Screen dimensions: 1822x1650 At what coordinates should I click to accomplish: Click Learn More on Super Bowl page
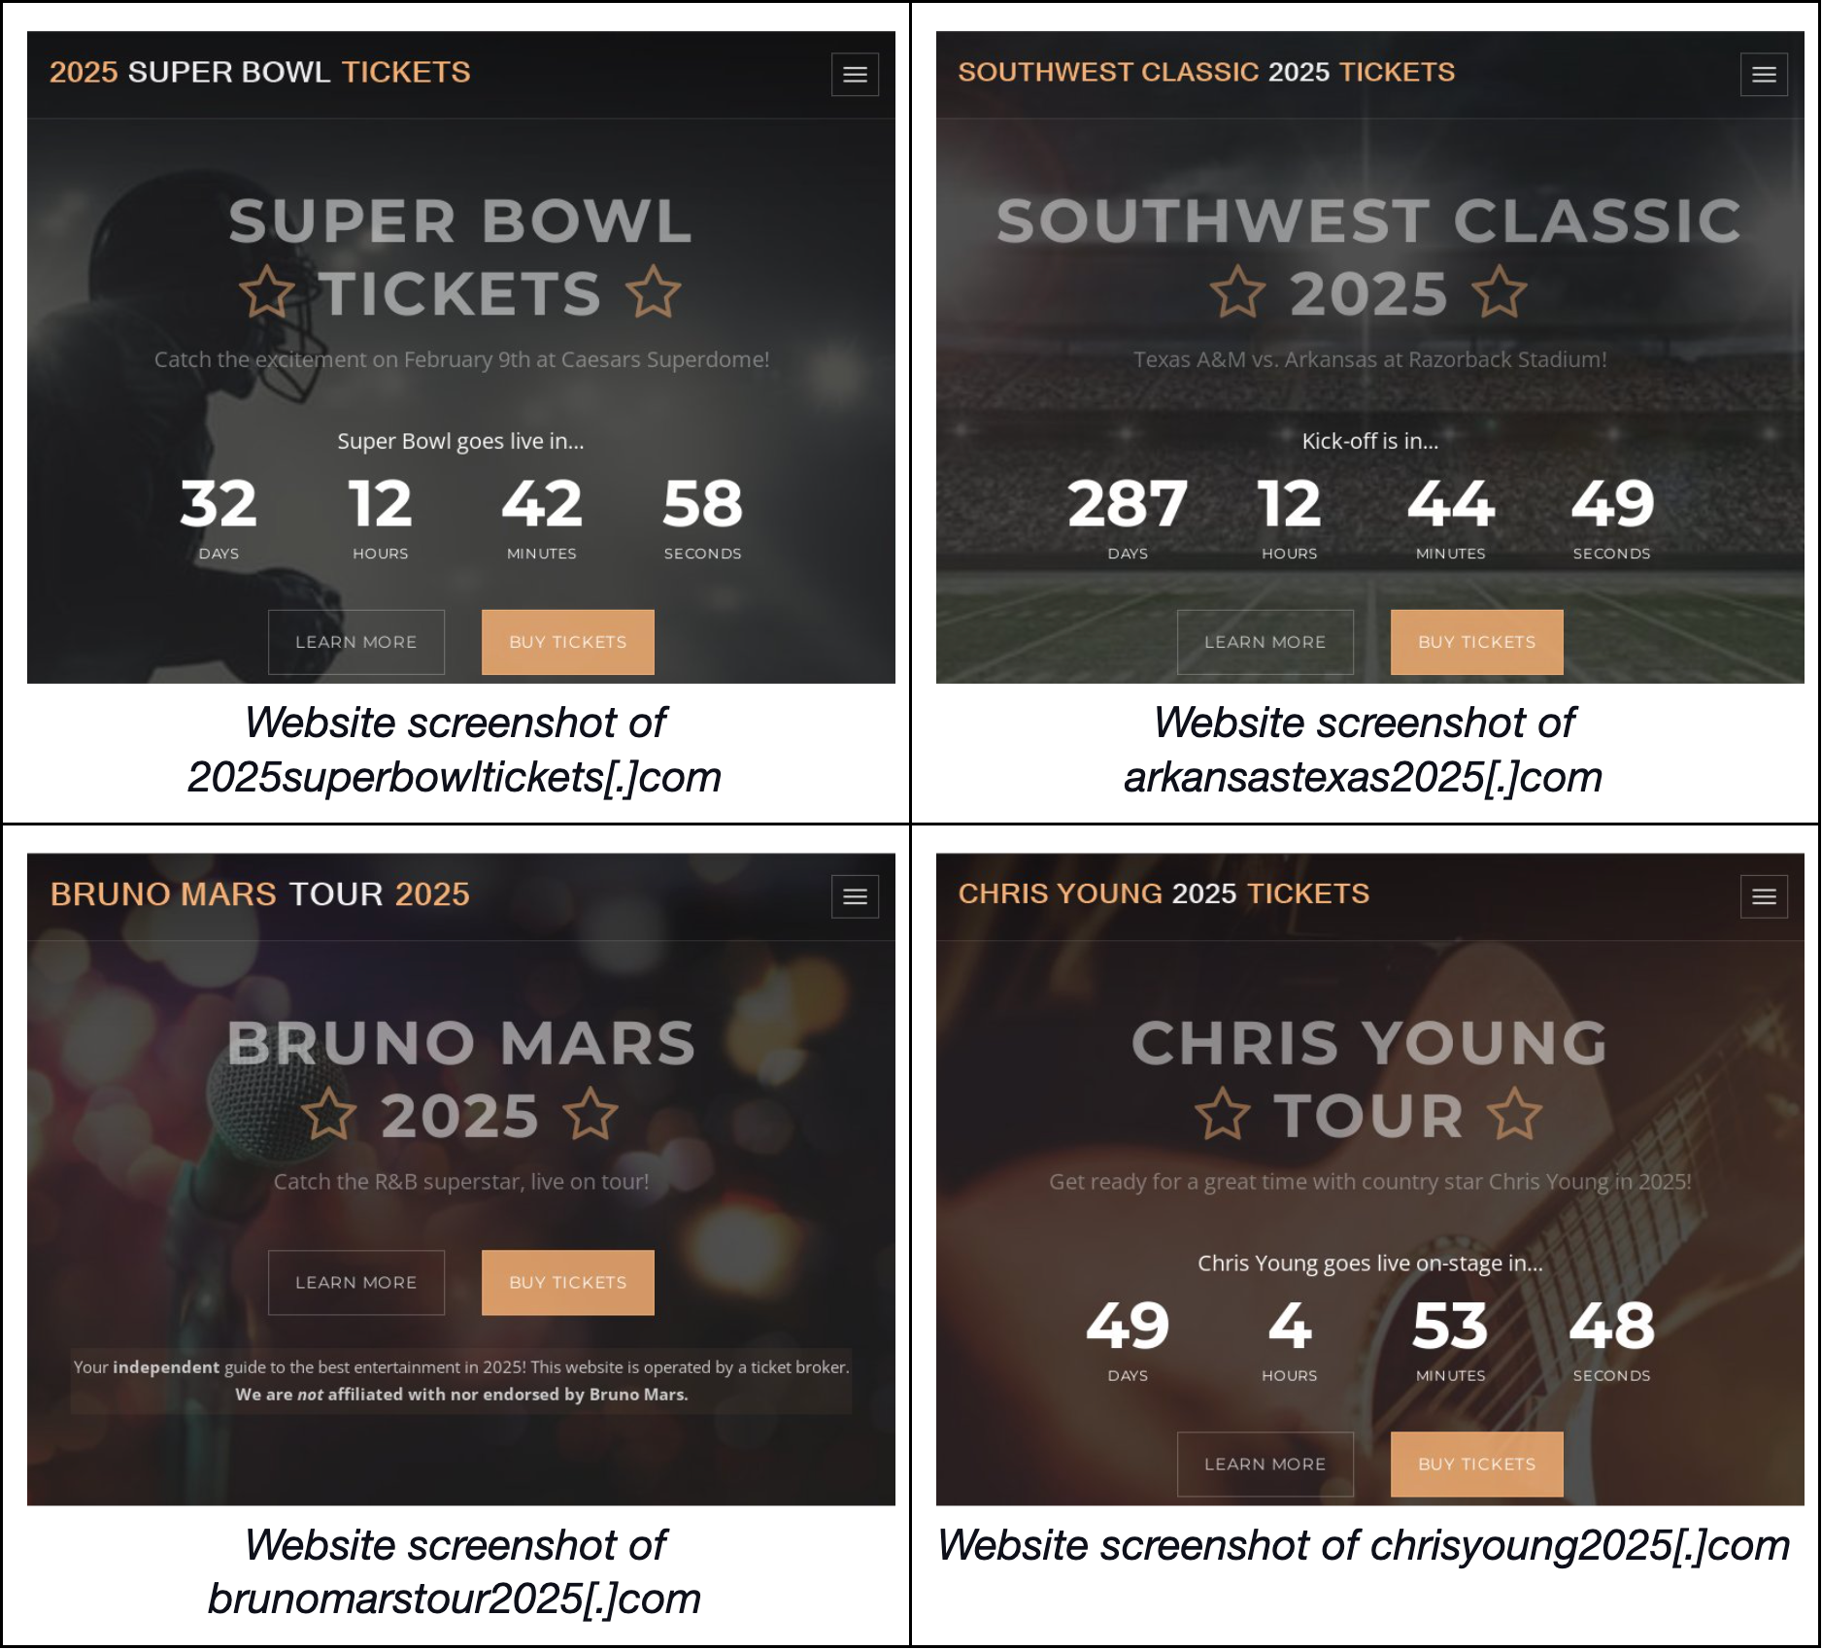356,642
